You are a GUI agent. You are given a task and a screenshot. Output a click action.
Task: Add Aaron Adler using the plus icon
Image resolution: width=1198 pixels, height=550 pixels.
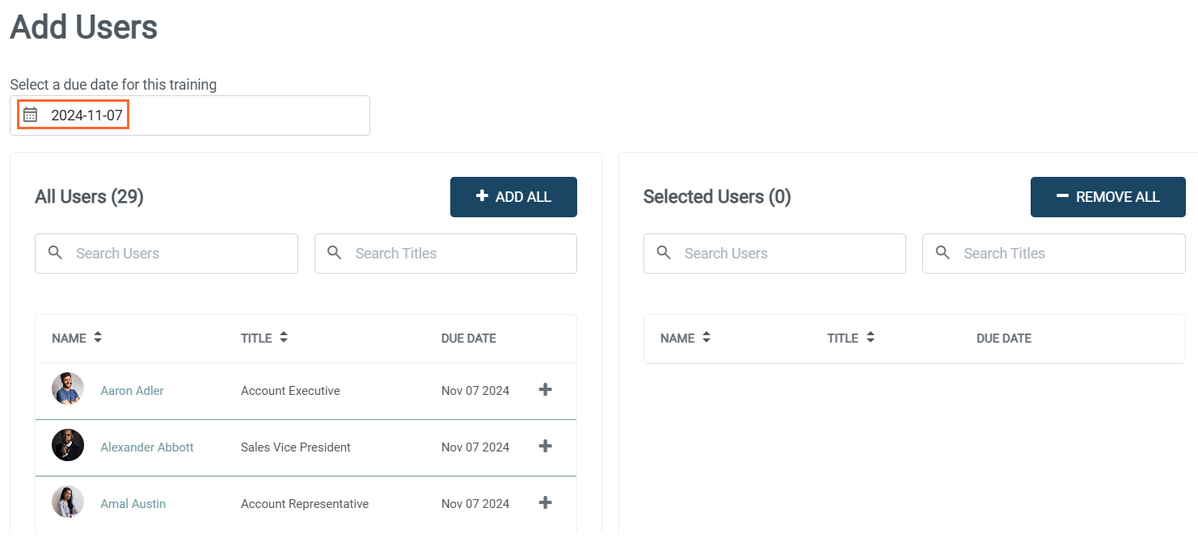546,390
